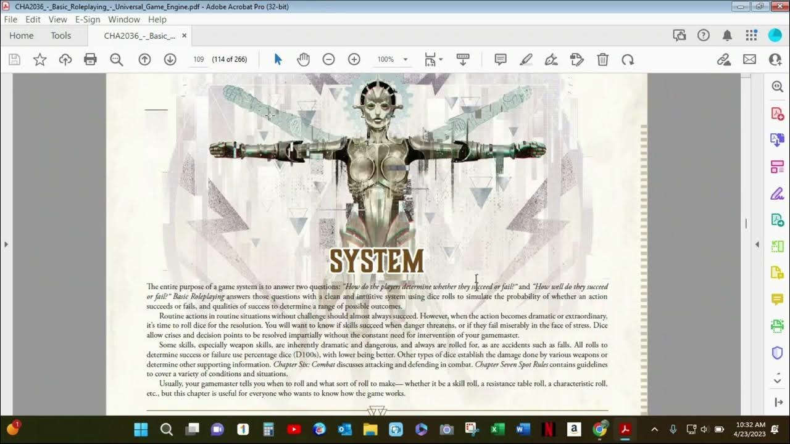Screen dimensions: 790x444
Task: Close the CHA2036 document tab
Action: 185,35
